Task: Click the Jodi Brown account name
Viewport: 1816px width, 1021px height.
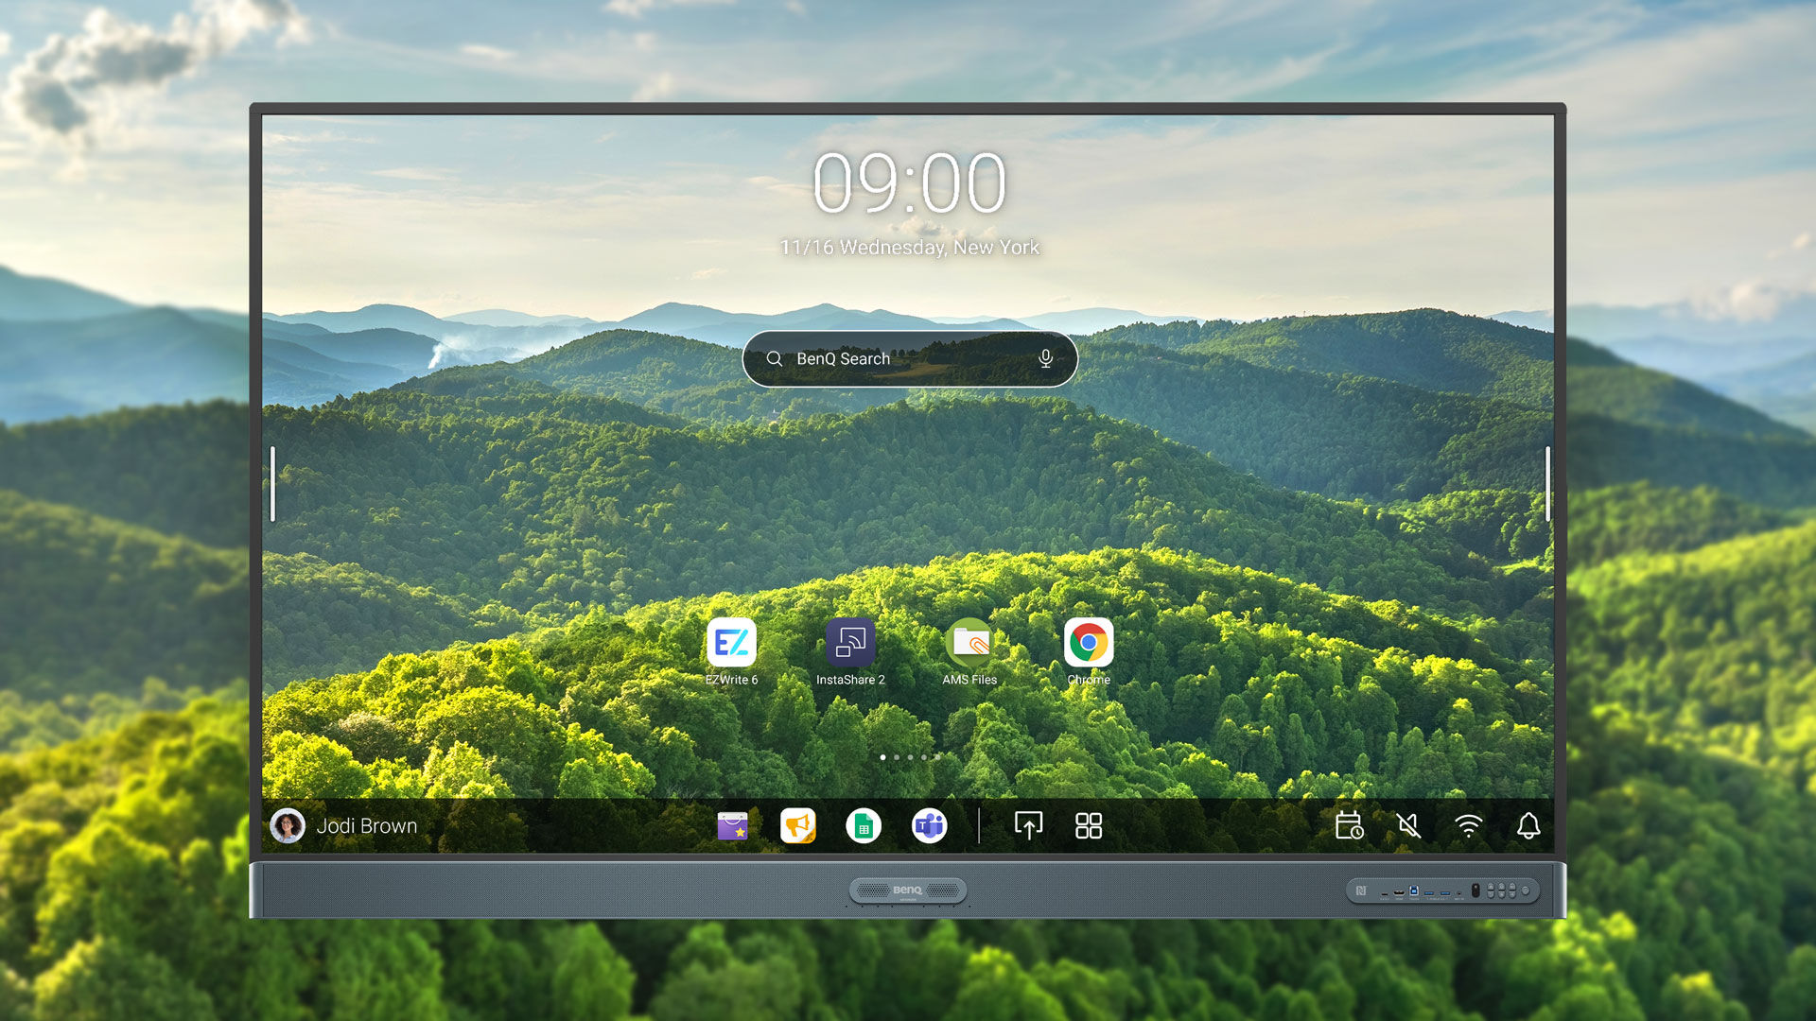Action: click(367, 826)
